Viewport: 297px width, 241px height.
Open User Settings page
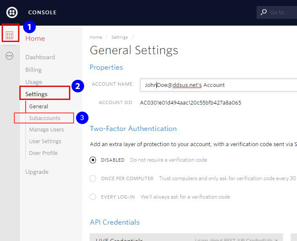[x=45, y=141]
